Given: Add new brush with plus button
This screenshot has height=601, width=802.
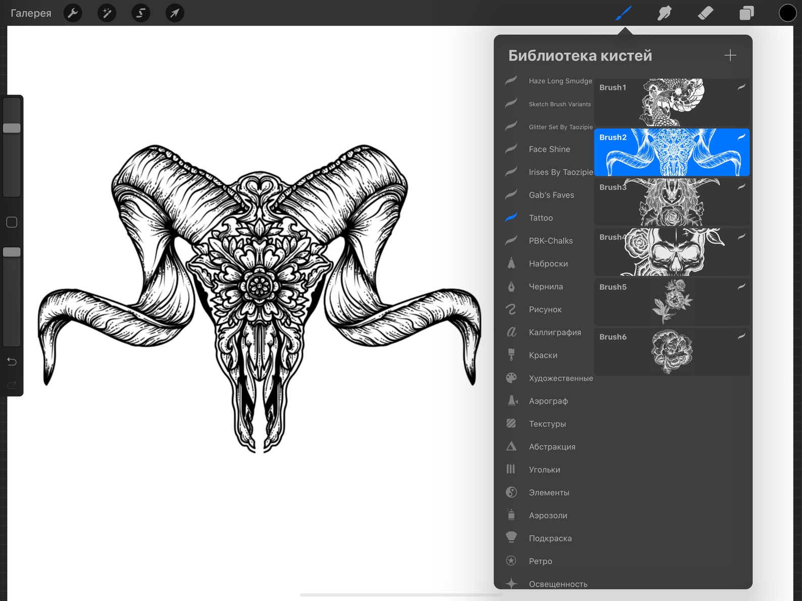Looking at the screenshot, I should (730, 56).
